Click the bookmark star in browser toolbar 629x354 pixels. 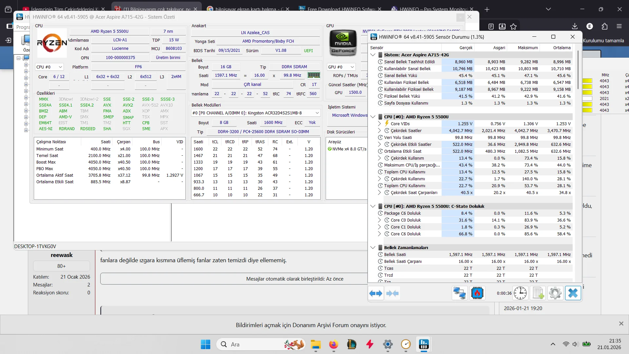(513, 27)
